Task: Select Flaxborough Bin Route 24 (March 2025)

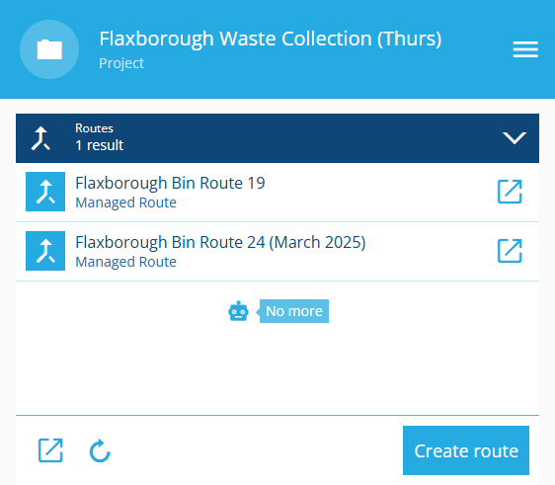Action: point(277,251)
